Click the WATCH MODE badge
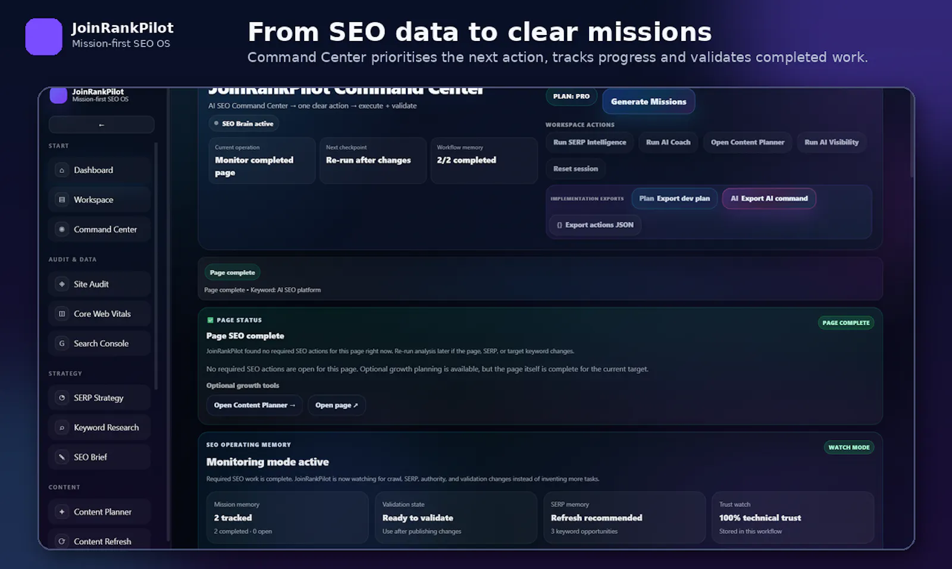The image size is (952, 569). (x=848, y=447)
